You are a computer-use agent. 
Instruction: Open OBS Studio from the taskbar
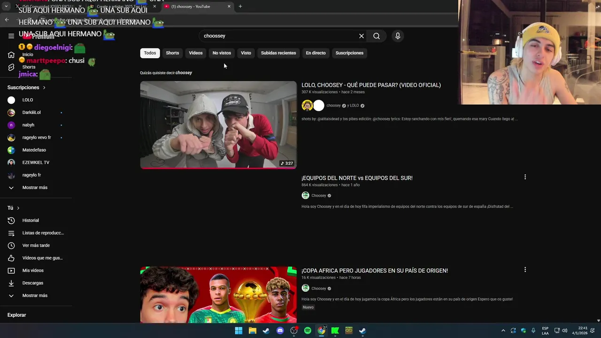coord(294,330)
